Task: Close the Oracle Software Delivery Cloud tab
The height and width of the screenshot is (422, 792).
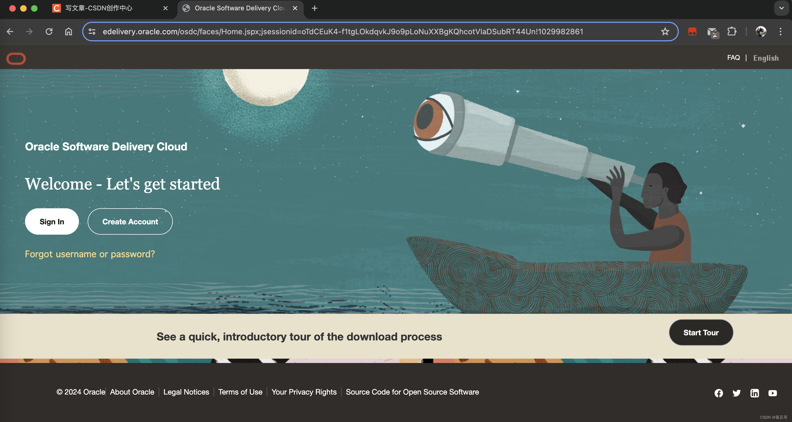Action: point(295,8)
